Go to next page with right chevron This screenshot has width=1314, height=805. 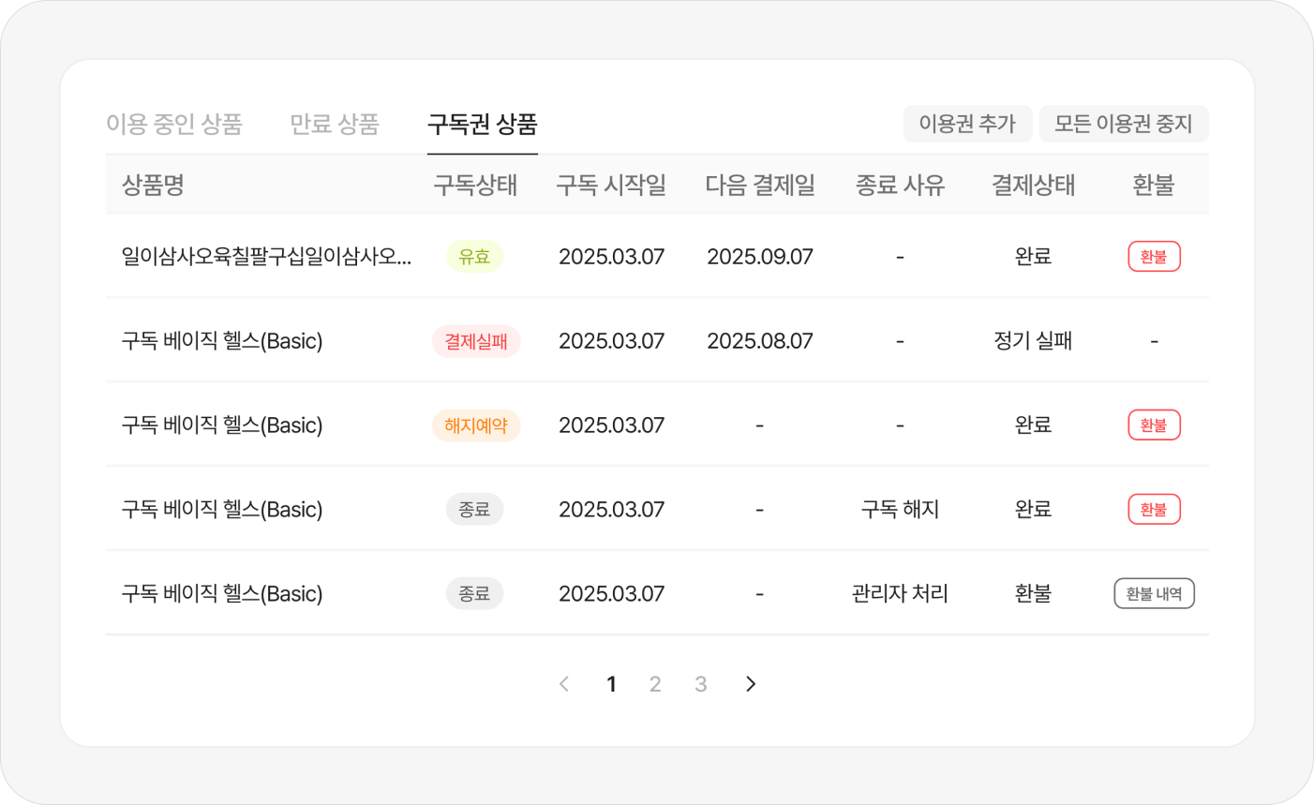click(x=750, y=684)
